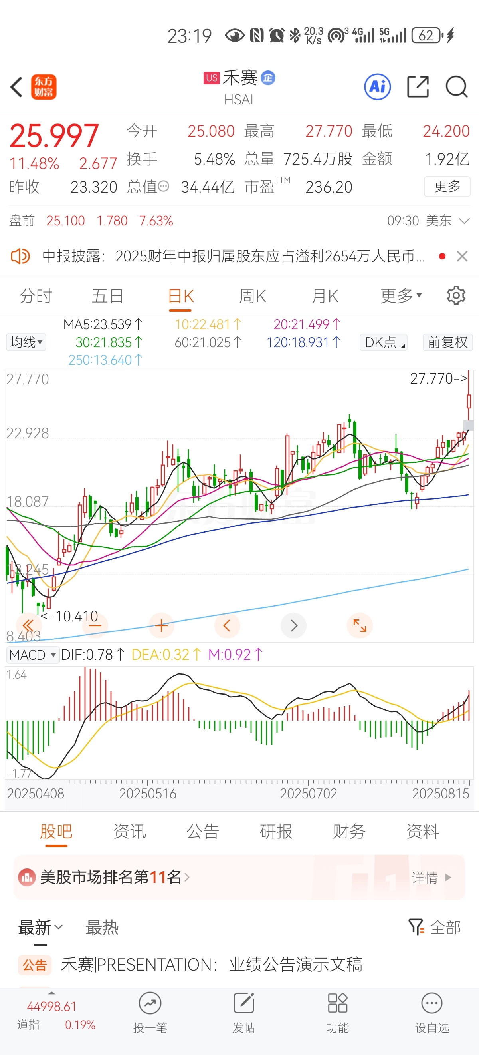
Task: Open chart settings gear icon
Action: 456,295
